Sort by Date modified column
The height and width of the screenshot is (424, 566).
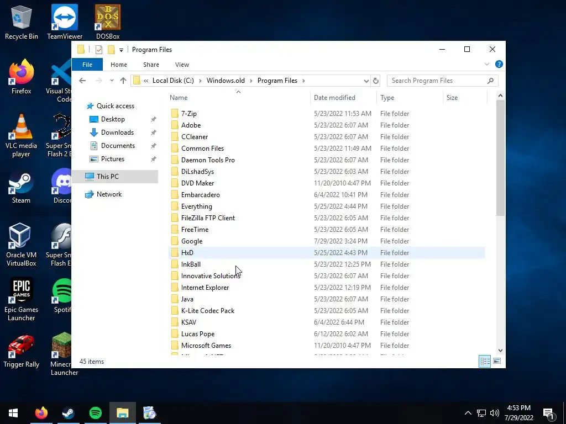click(x=343, y=97)
